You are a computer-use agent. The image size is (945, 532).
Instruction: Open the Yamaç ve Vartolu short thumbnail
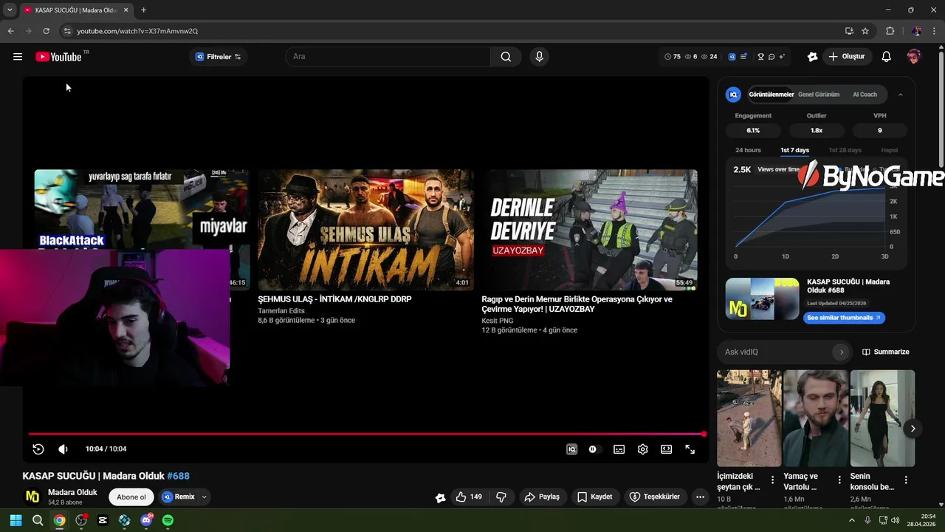click(x=815, y=418)
